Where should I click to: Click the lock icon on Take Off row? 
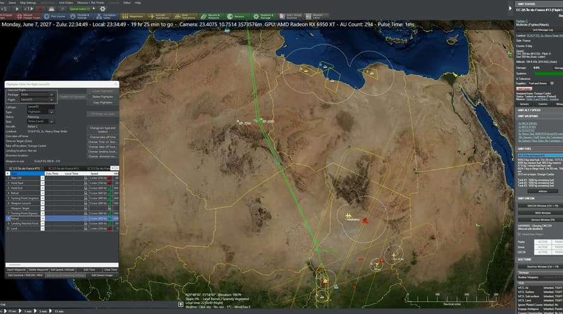click(85, 178)
